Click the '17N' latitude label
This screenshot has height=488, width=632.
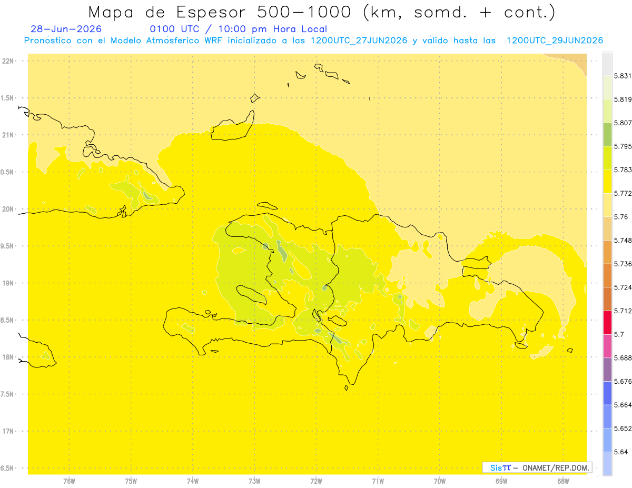coord(9,431)
